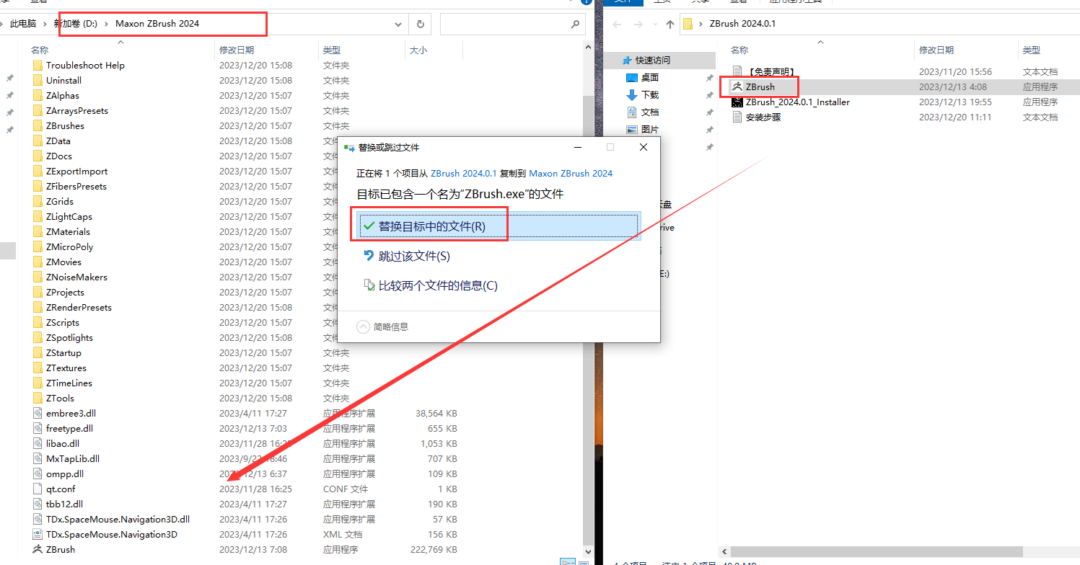
Task: Click the compare icon beside 比较两个文件的信息
Action: (369, 285)
